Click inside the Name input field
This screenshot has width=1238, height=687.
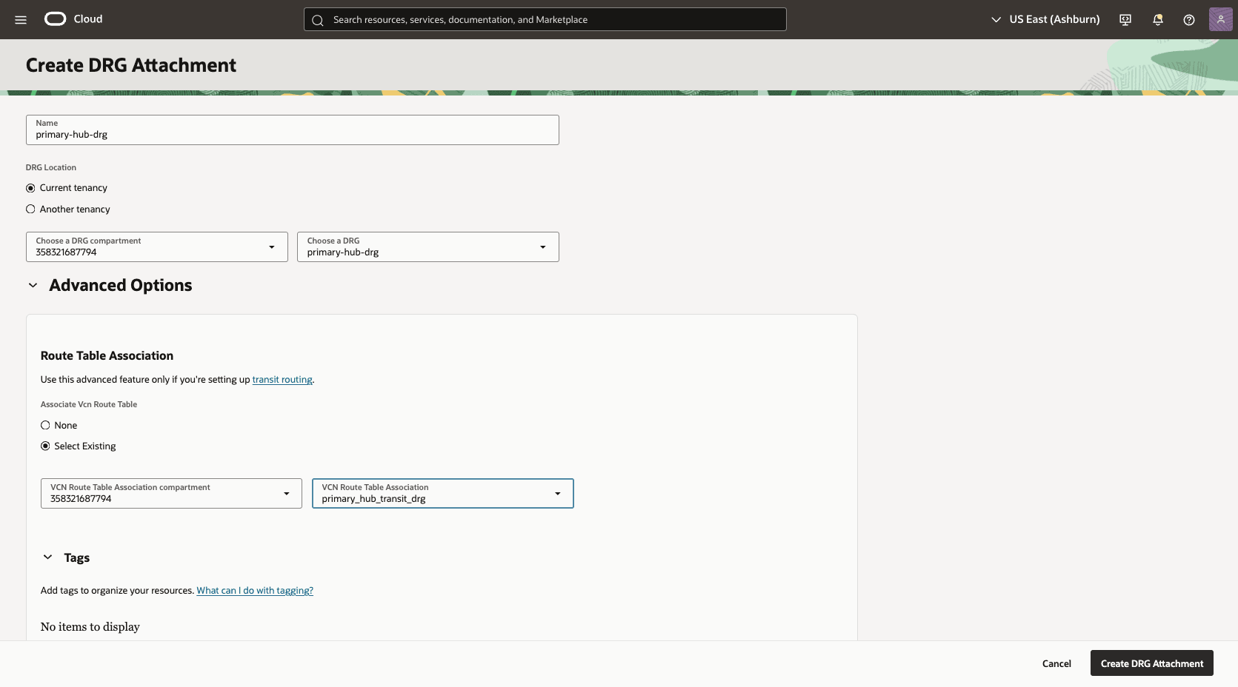(292, 134)
